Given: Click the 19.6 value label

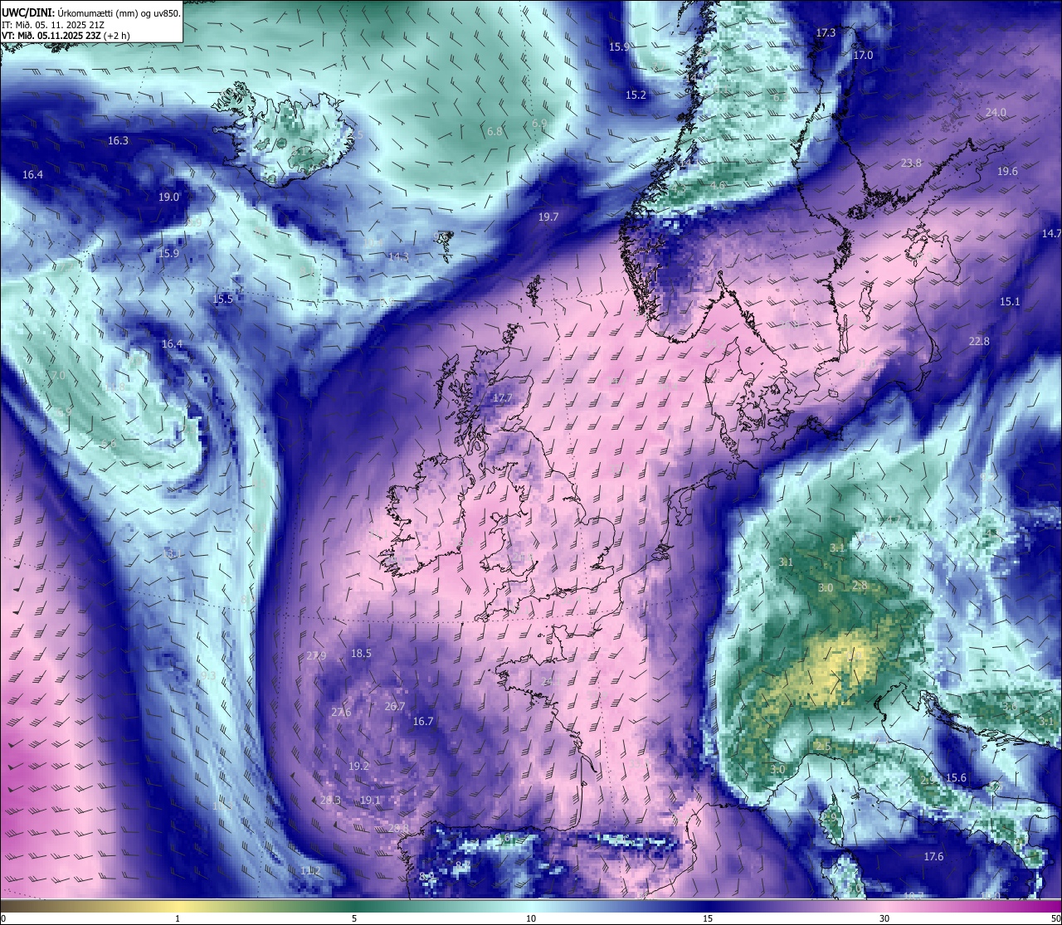Looking at the screenshot, I should 1007,172.
